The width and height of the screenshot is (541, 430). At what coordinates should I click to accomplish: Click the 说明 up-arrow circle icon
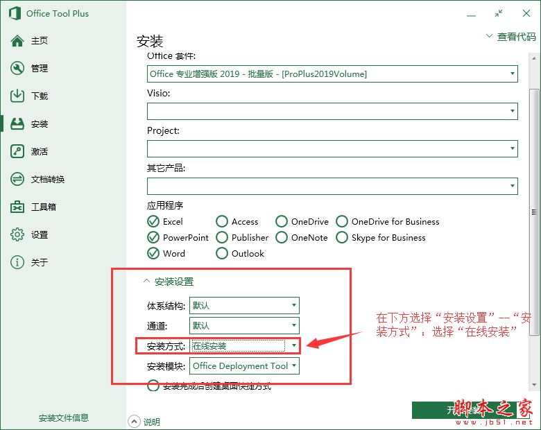135,422
